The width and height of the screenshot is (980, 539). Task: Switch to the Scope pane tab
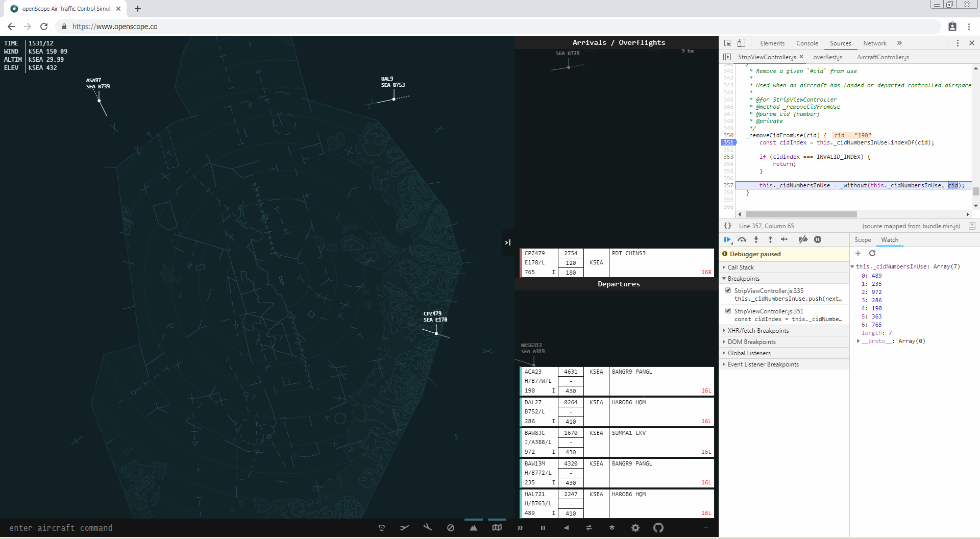click(x=863, y=240)
